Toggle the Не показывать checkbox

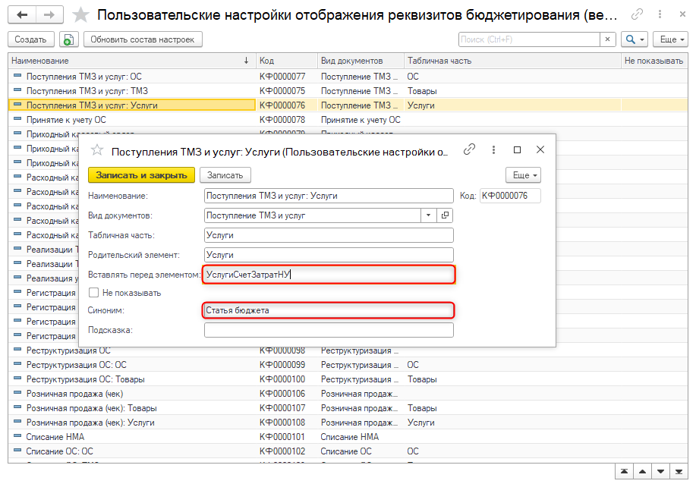(93, 293)
